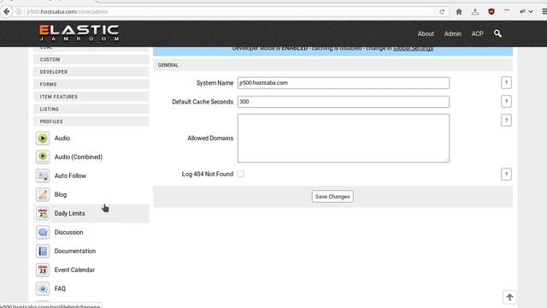Follow the Global Settings link in banner
547x308 pixels.
click(x=413, y=48)
